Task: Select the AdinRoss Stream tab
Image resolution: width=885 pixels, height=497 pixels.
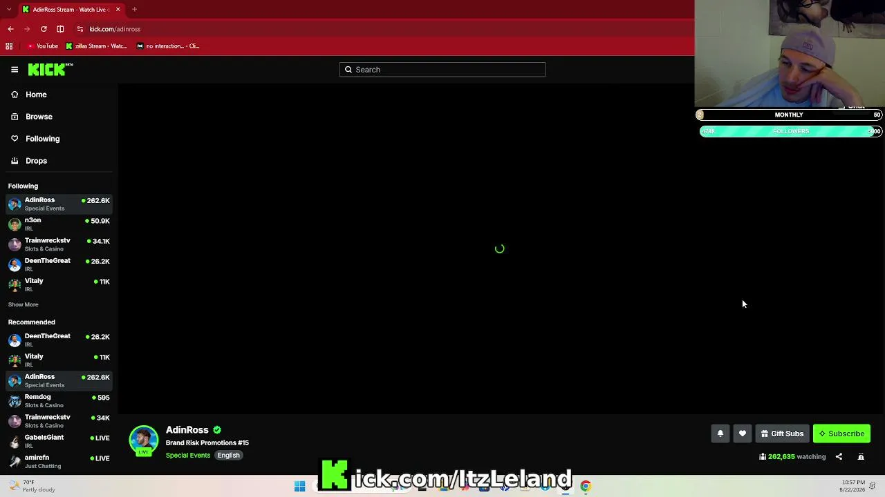Action: pos(71,10)
